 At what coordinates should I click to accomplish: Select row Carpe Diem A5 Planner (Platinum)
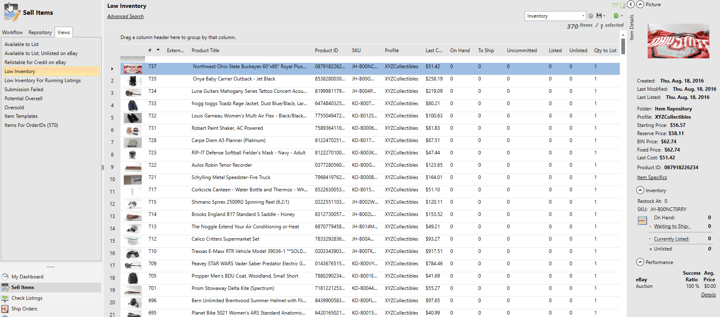pyautogui.click(x=370, y=142)
